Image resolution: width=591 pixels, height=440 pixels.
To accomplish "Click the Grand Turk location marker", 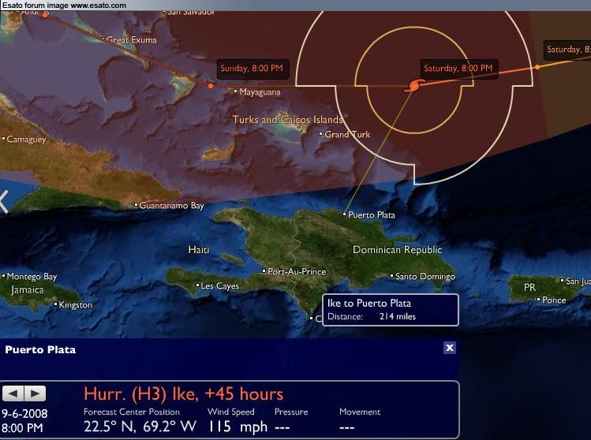I will (x=322, y=134).
